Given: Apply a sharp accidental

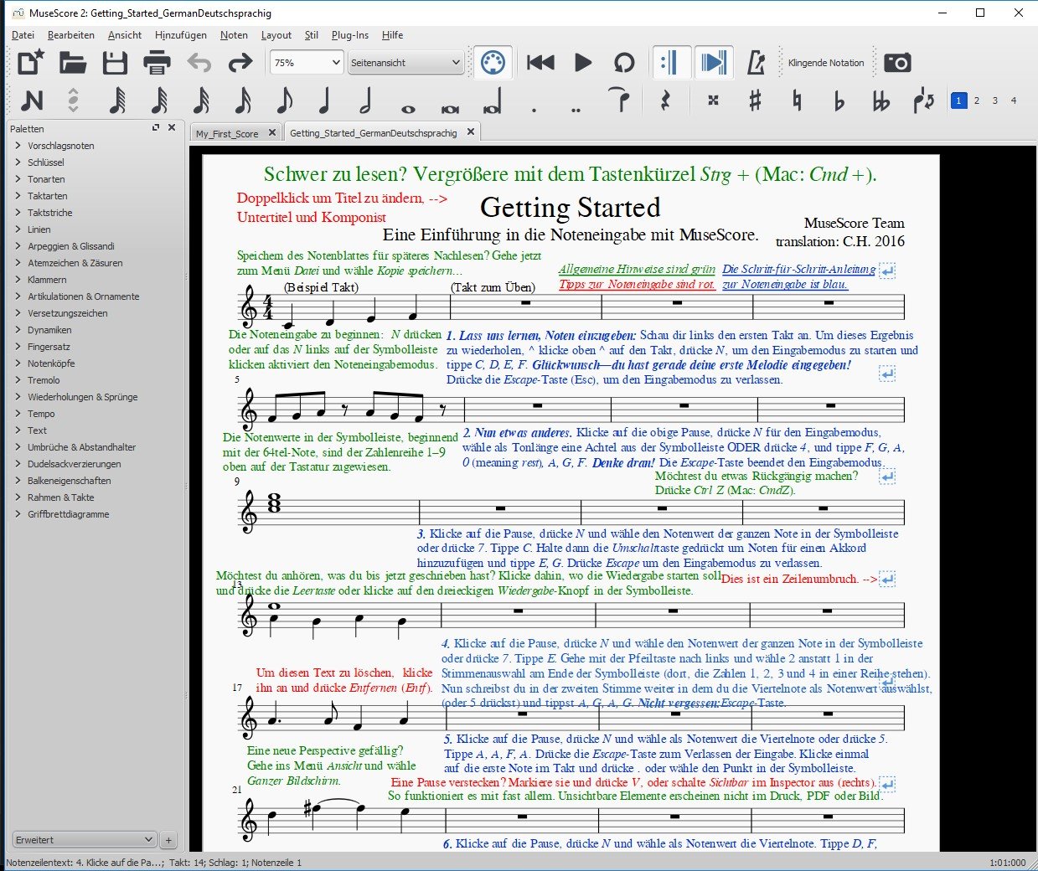Looking at the screenshot, I should [x=754, y=100].
